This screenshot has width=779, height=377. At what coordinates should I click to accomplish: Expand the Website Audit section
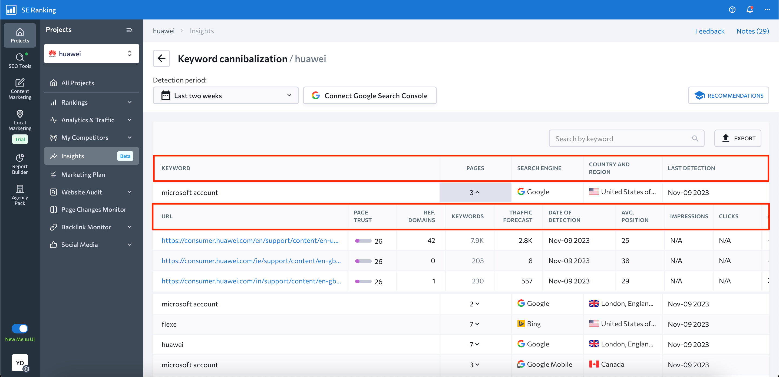(91, 192)
